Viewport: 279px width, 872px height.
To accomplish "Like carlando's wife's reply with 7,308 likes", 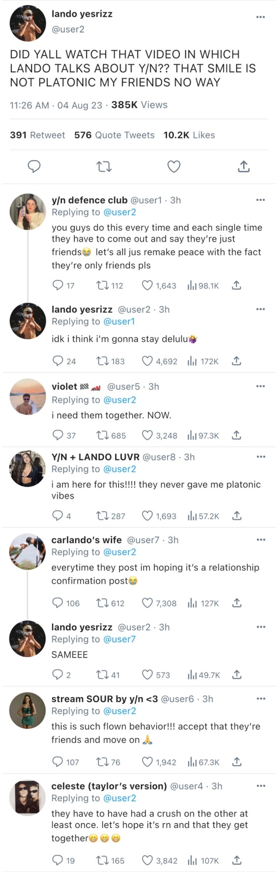I will click(x=148, y=603).
